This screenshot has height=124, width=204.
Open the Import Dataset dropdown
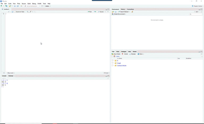[x=124, y=12]
